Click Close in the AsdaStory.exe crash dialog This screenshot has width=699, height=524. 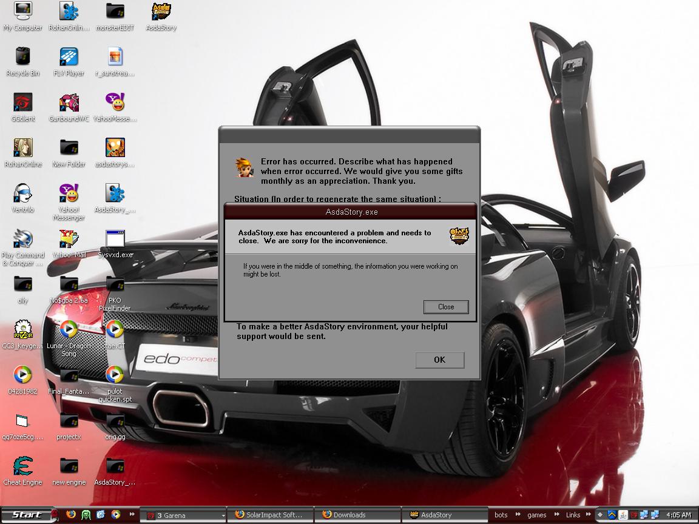446,307
